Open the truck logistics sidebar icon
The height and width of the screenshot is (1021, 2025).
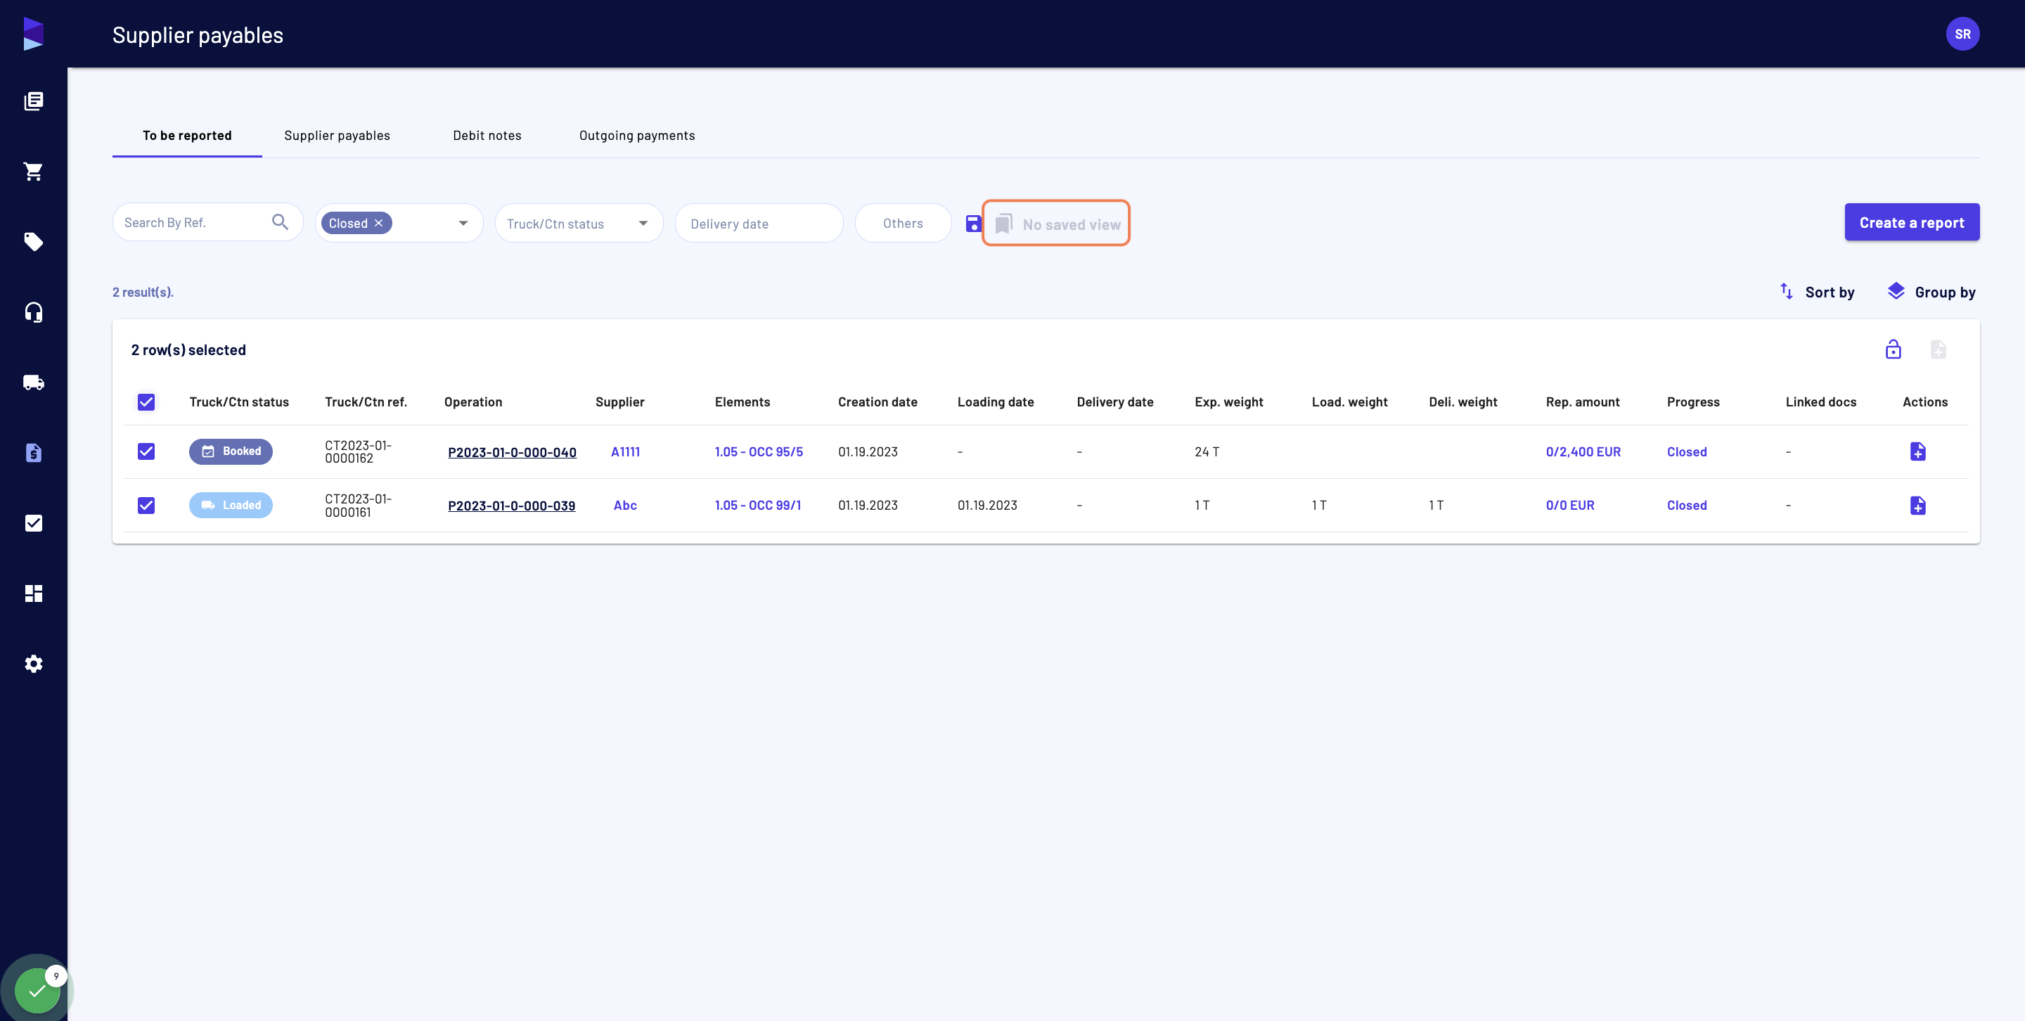[33, 382]
